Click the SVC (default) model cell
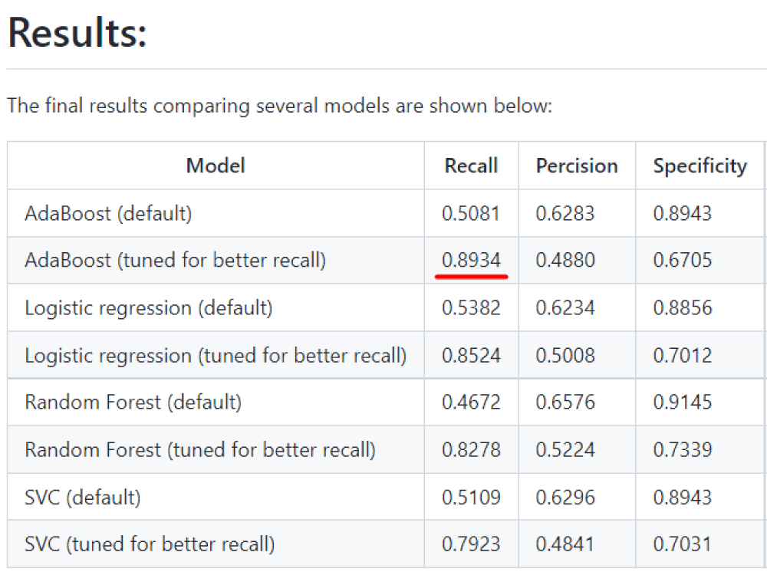The width and height of the screenshot is (767, 575). pos(83,498)
